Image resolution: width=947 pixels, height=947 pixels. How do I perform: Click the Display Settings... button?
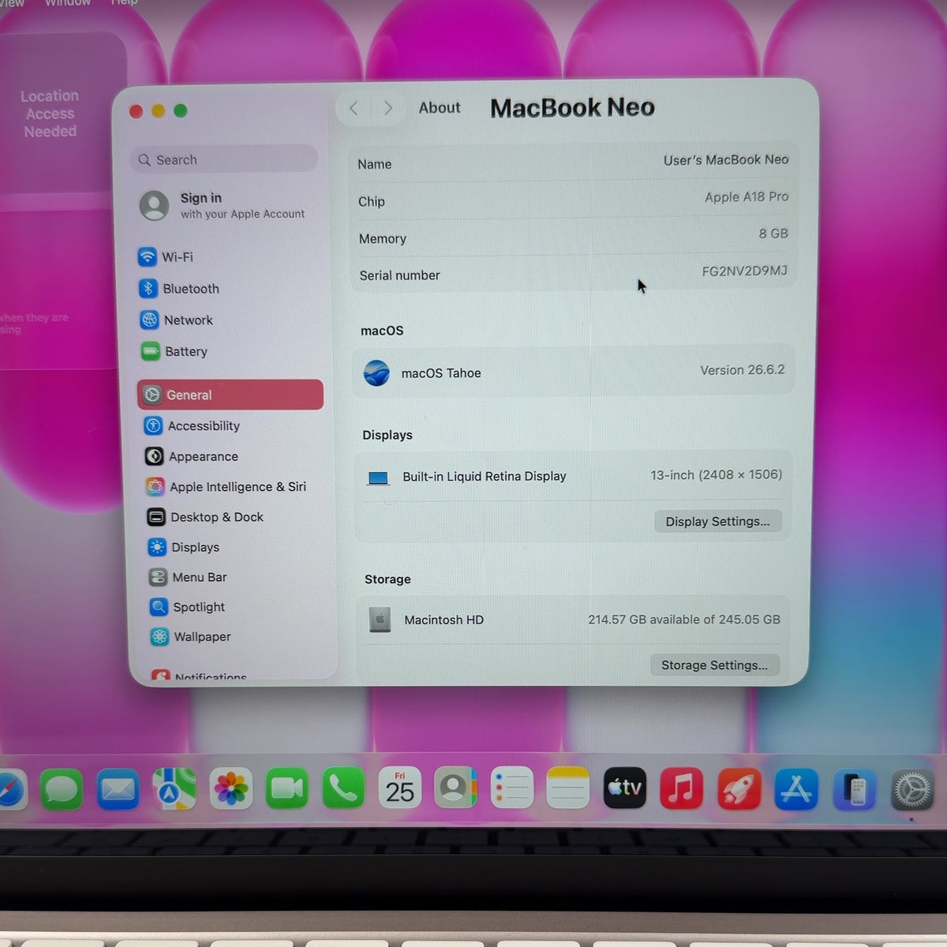[x=717, y=521]
